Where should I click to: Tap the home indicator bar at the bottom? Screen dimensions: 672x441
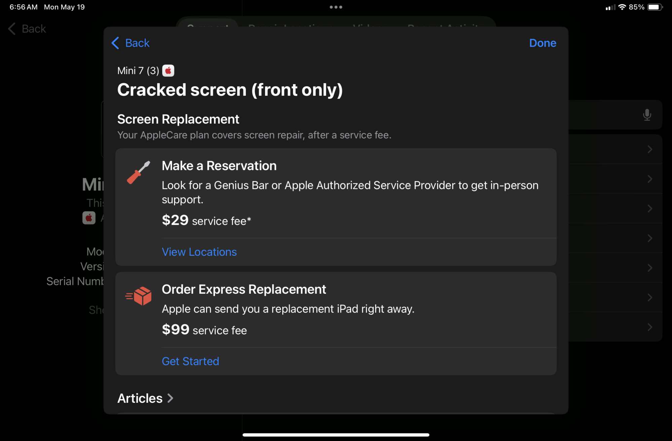(x=336, y=435)
